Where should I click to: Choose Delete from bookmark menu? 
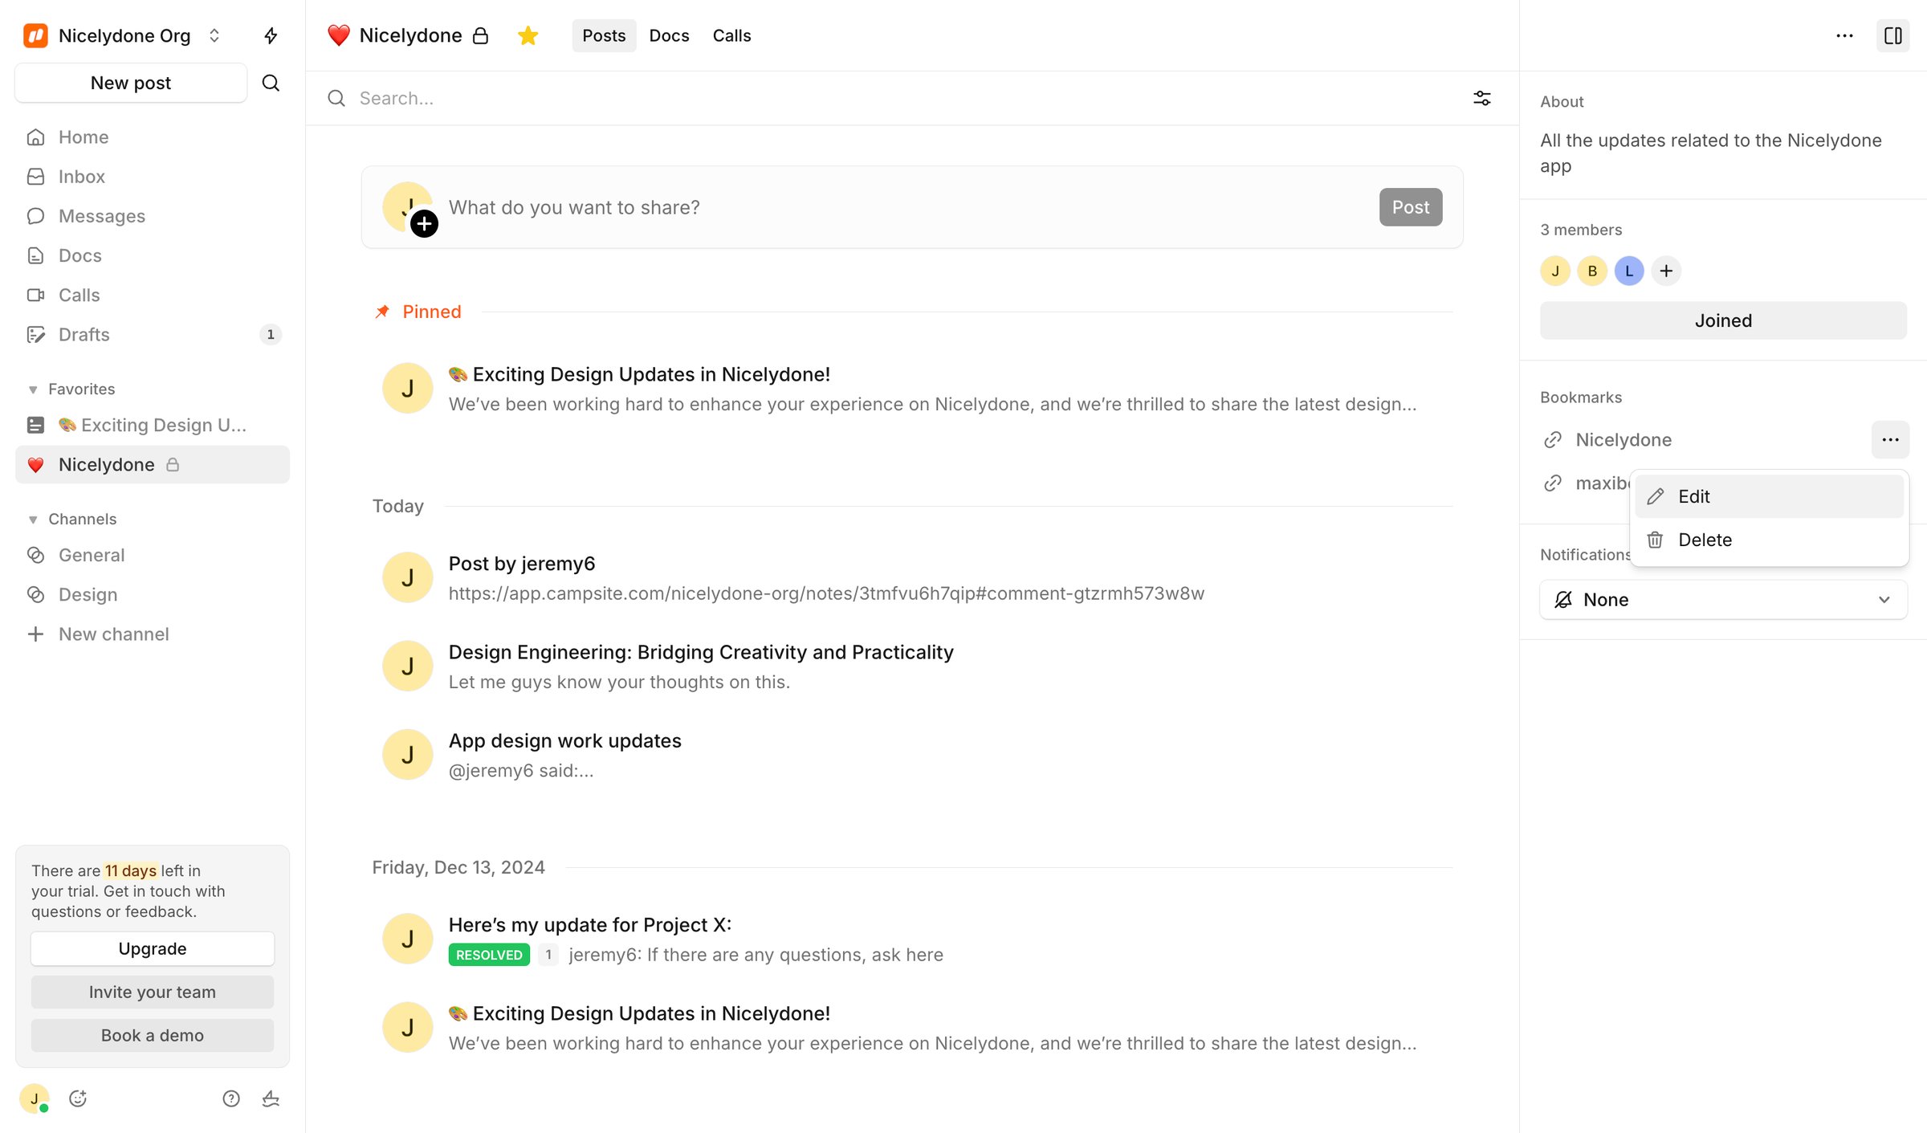click(1769, 540)
